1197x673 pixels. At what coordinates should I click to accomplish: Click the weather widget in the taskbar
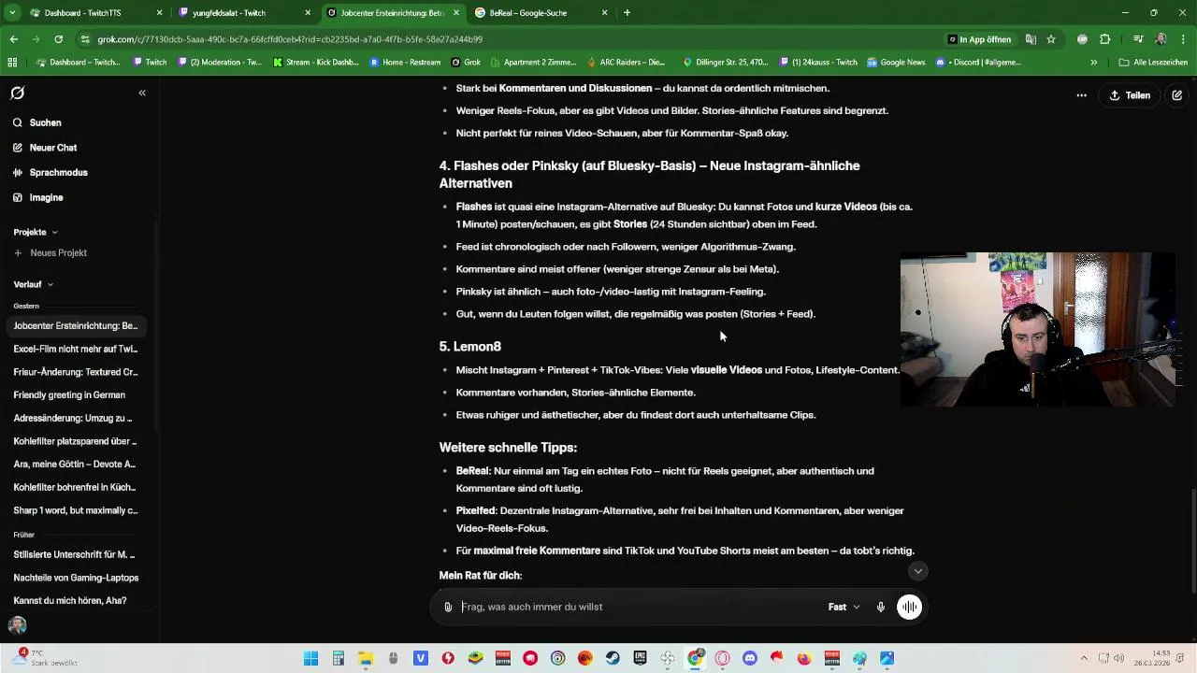tap(43, 657)
